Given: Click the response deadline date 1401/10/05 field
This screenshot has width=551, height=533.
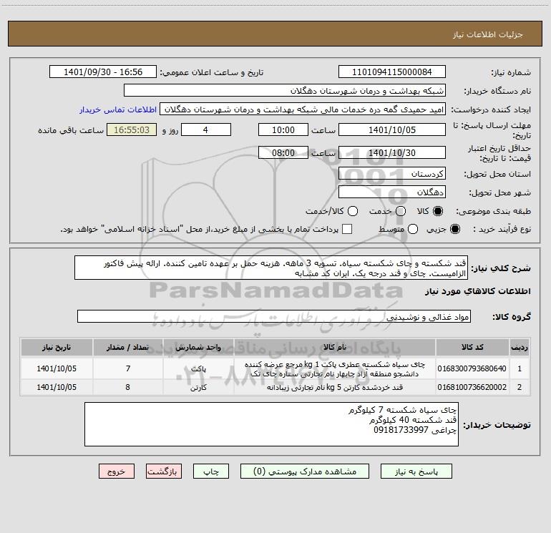Looking at the screenshot, I should (392, 129).
